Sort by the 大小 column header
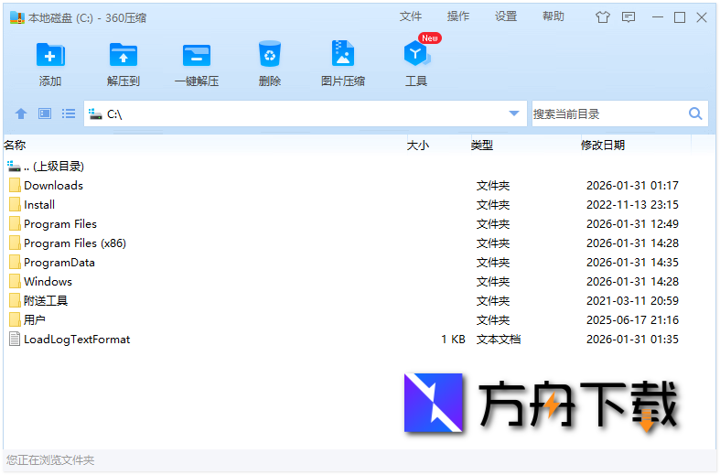Screen dimensions: 720x475 [418, 146]
